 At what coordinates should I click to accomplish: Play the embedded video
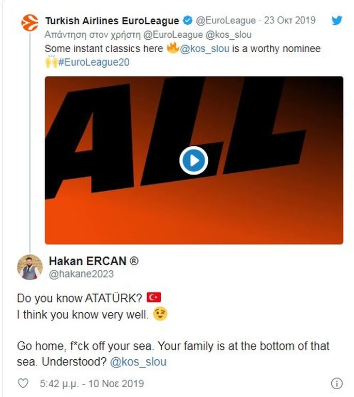194,160
